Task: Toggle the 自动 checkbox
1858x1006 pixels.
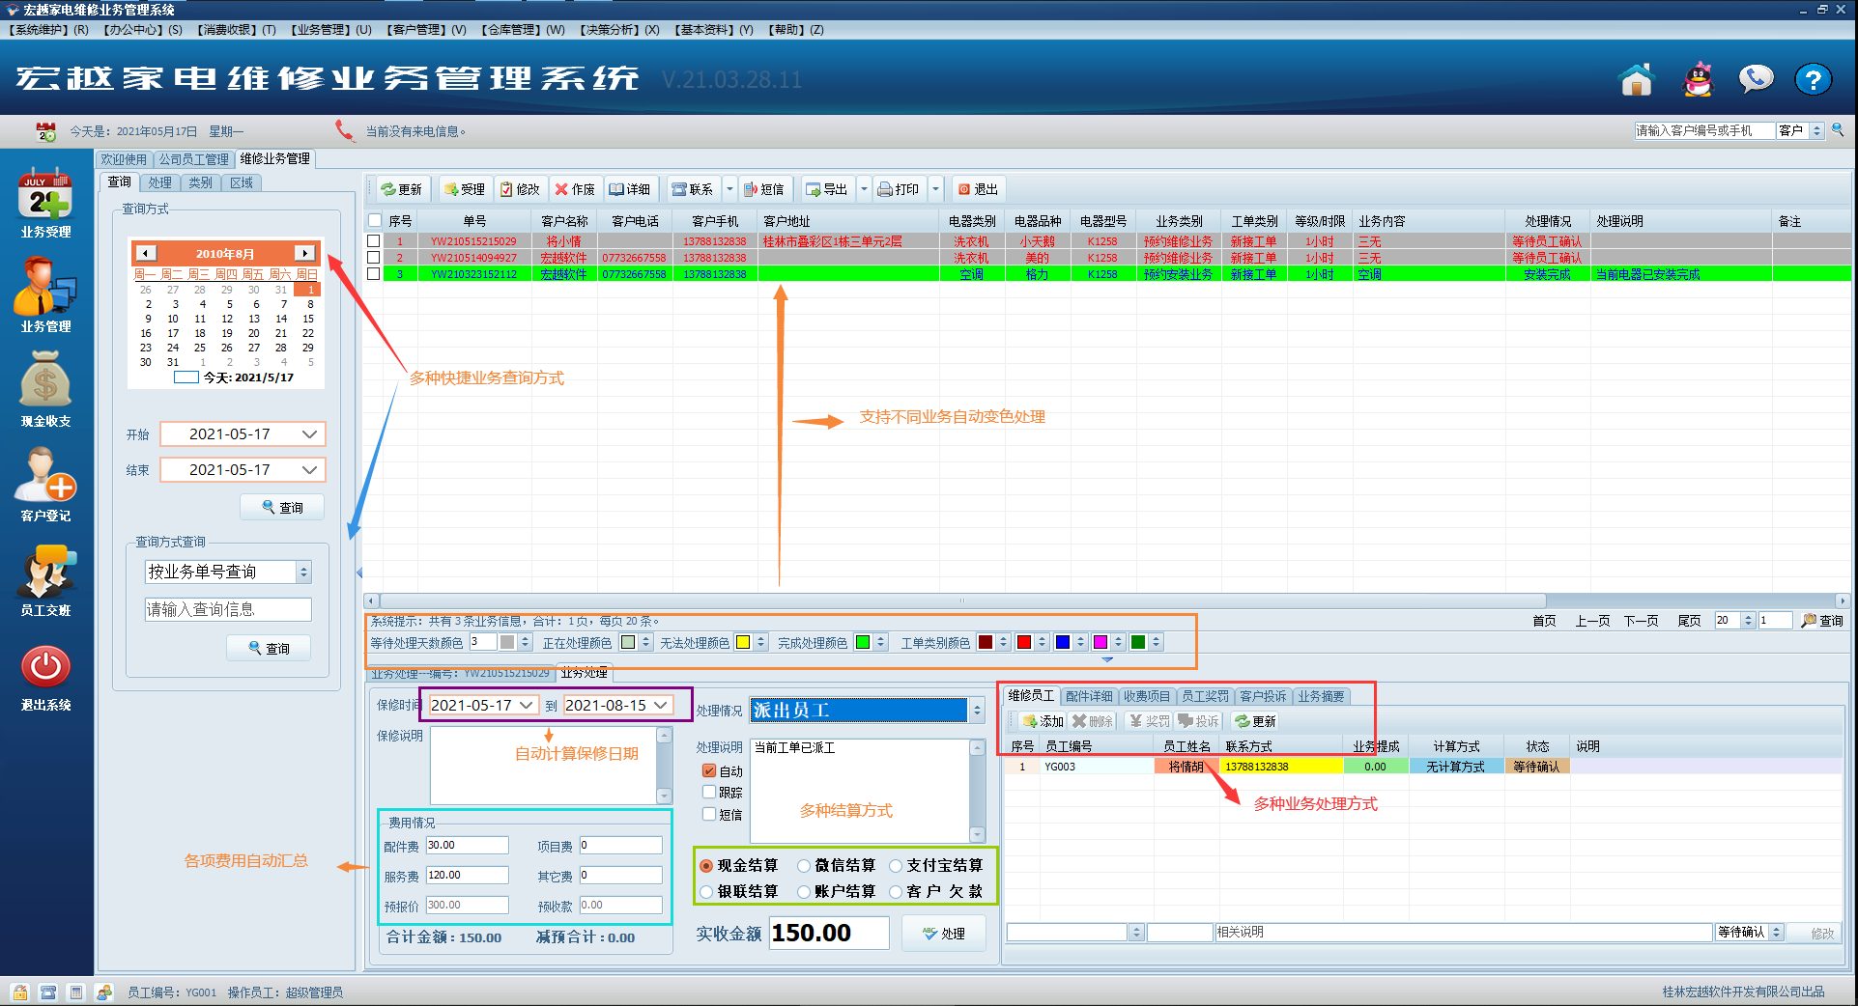Action: pyautogui.click(x=709, y=771)
